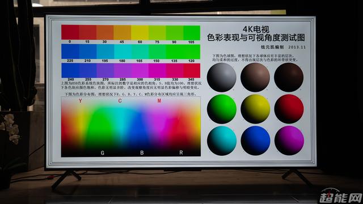Click the "4K电视" title text
This screenshot has width=363, height=204.
(256, 29)
